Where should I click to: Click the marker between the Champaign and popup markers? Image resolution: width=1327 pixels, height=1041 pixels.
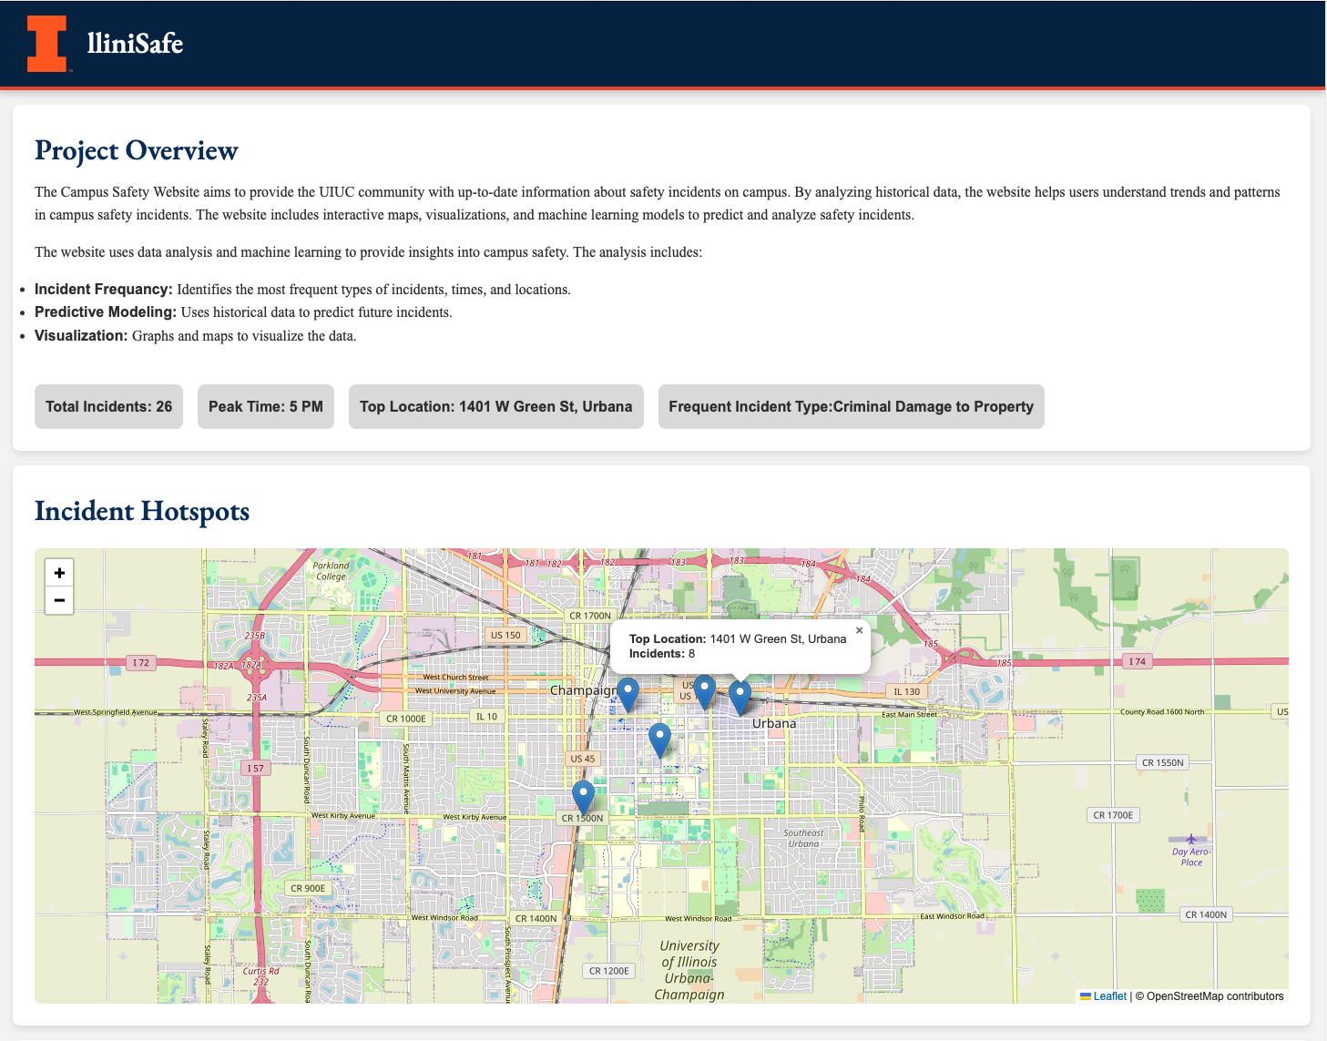pyautogui.click(x=704, y=691)
